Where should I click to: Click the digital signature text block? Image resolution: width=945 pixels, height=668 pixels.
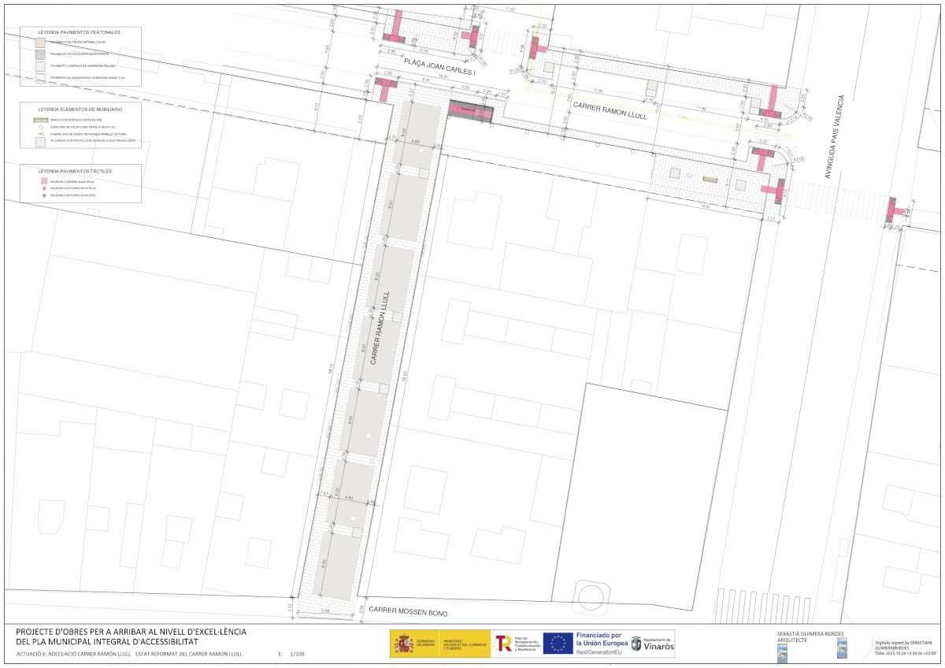(905, 648)
